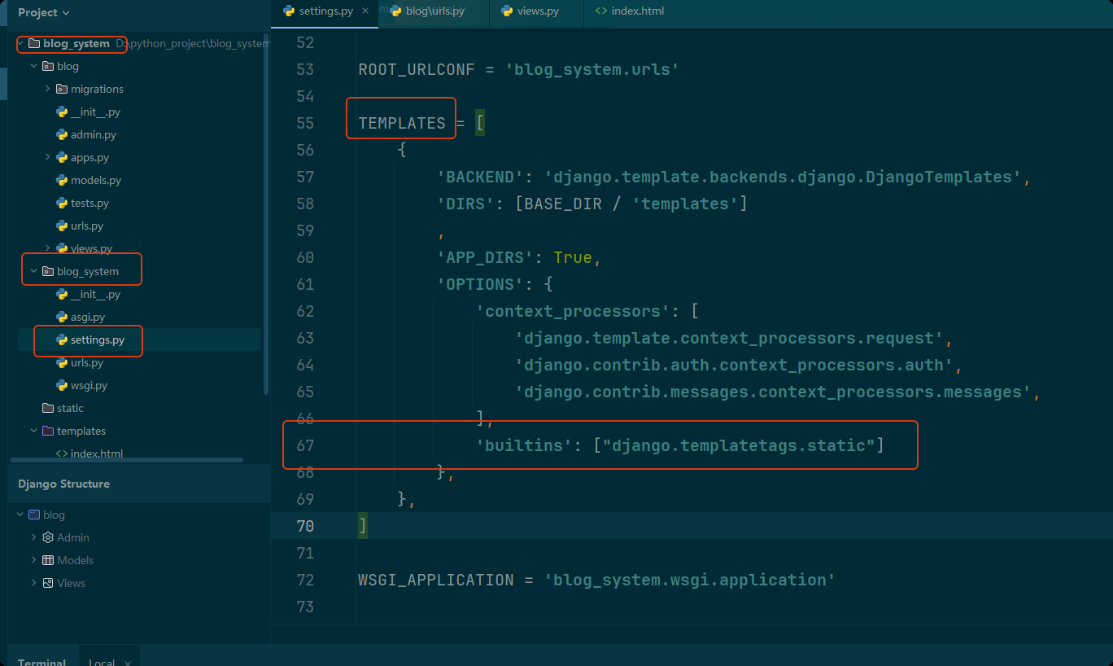This screenshot has height=666, width=1113.
Task: Expand the apps.py node
Action: pyautogui.click(x=48, y=157)
